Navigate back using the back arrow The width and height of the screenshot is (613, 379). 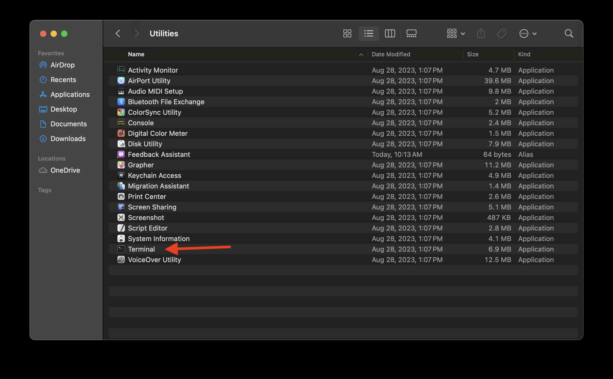(118, 33)
